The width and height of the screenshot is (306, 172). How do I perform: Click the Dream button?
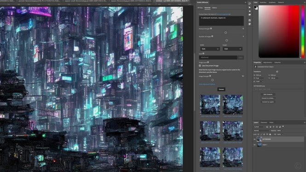[221, 89]
